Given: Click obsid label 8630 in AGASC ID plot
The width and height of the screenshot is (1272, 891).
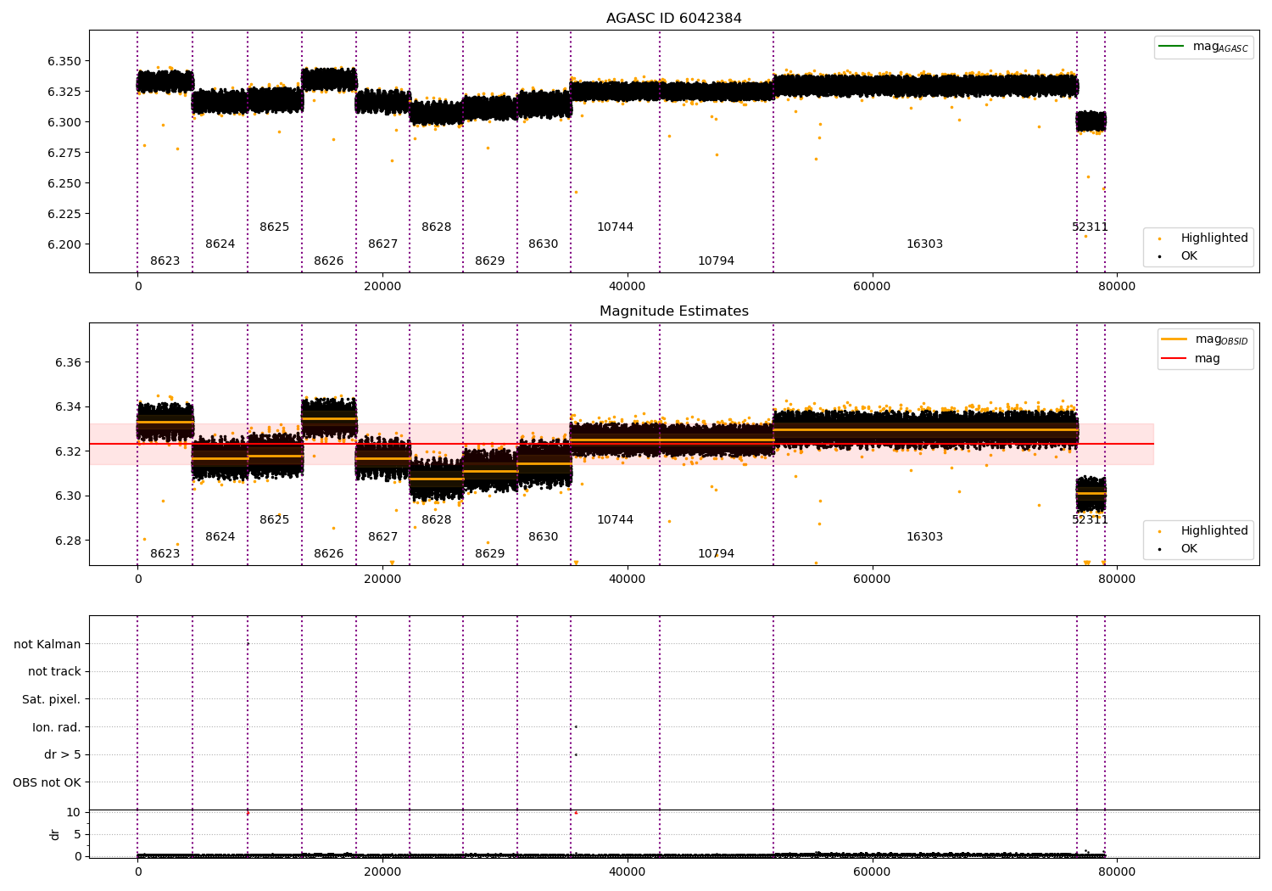Looking at the screenshot, I should pos(543,244).
